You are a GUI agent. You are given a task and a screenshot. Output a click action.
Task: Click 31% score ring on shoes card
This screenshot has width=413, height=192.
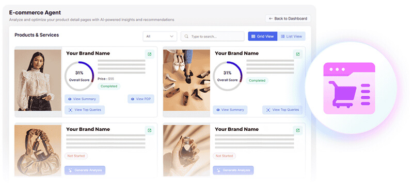228,76
